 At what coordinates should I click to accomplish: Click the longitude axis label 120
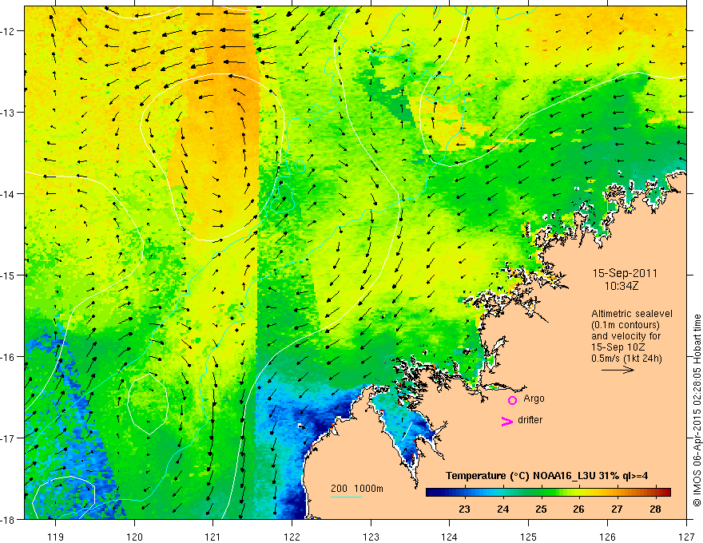point(134,537)
